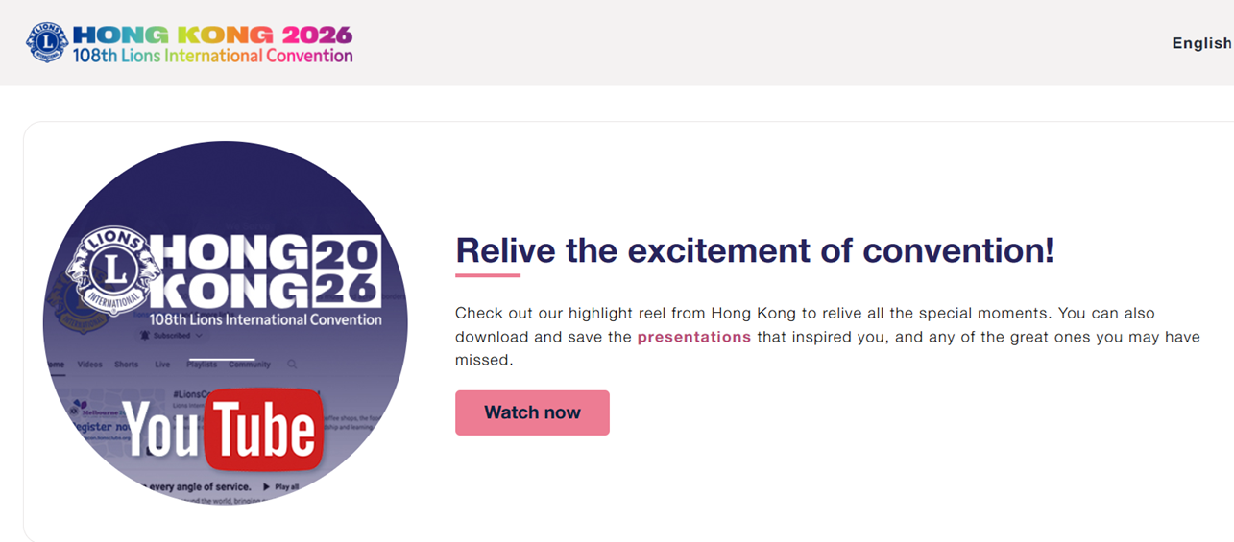Select the Live tab in thumbnail
The image size is (1234, 542).
[162, 365]
